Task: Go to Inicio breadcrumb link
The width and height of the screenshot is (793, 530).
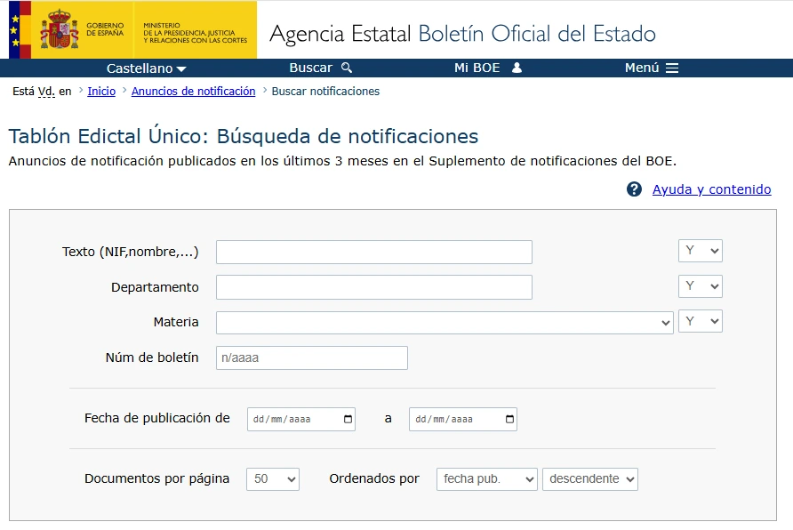Action: point(101,92)
